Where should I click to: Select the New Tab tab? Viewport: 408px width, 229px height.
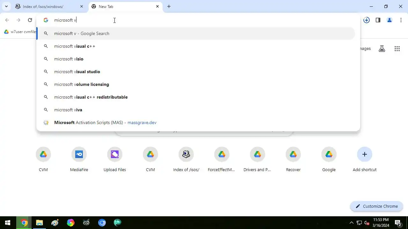[x=125, y=6]
